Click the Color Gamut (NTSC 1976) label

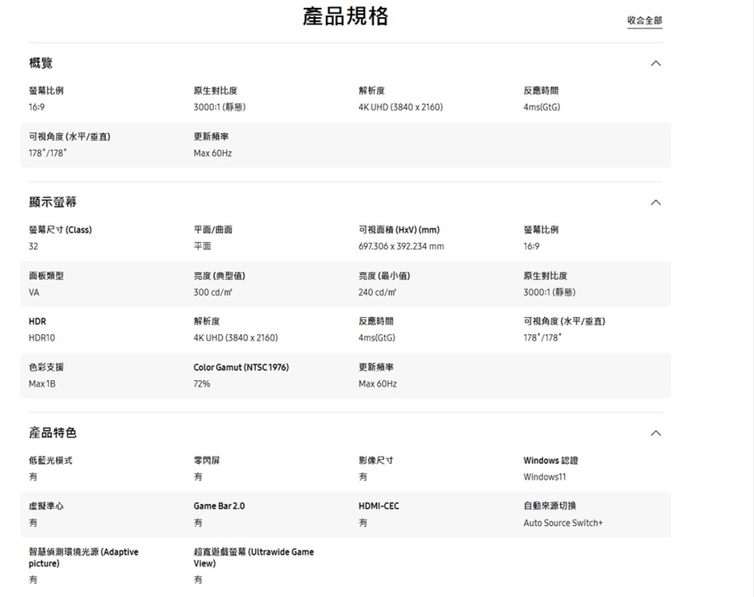tap(241, 367)
